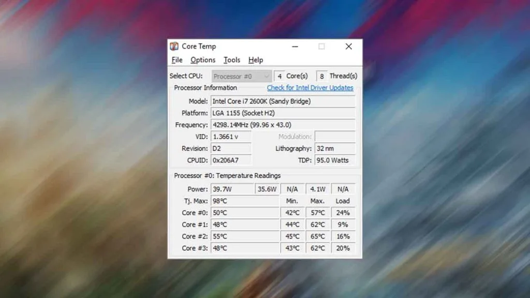The image size is (530, 298).
Task: Minimize the Core Temp window
Action: (x=295, y=47)
